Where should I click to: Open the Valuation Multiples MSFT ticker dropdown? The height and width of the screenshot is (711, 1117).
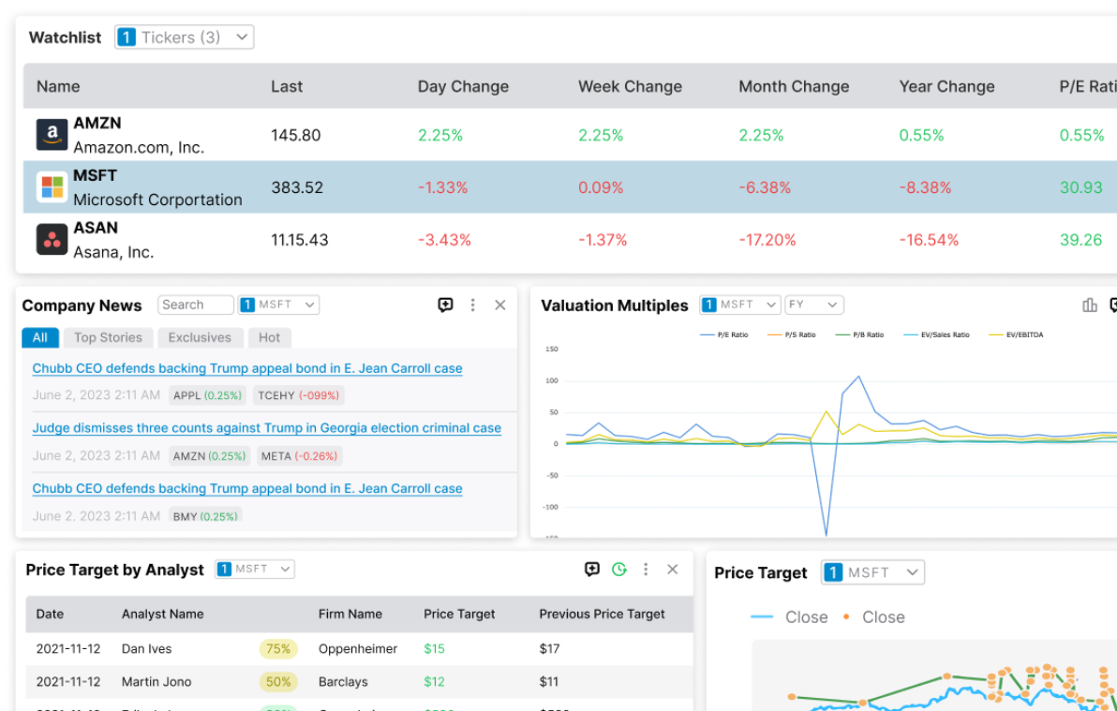[740, 305]
